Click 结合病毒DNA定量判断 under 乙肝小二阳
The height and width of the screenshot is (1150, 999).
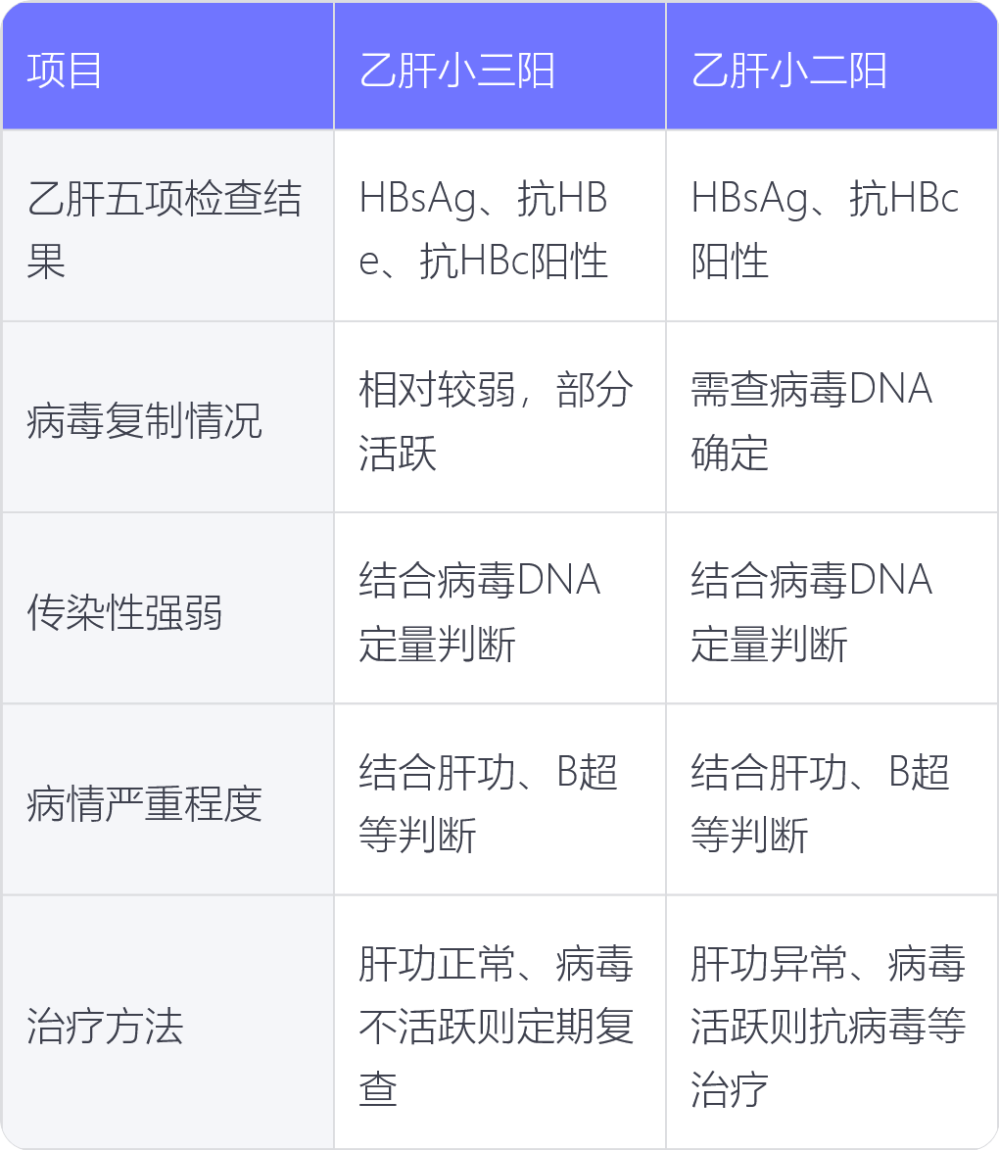point(832,608)
